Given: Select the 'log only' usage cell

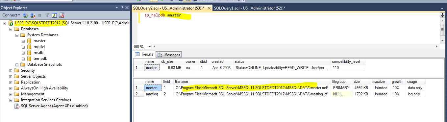Looking at the screenshot, I should (416, 94).
